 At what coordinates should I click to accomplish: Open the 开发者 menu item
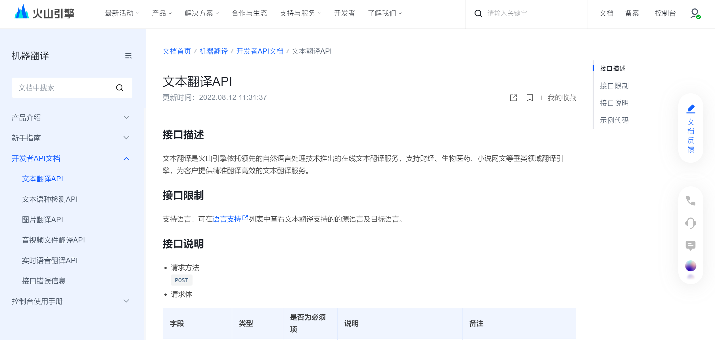(344, 13)
